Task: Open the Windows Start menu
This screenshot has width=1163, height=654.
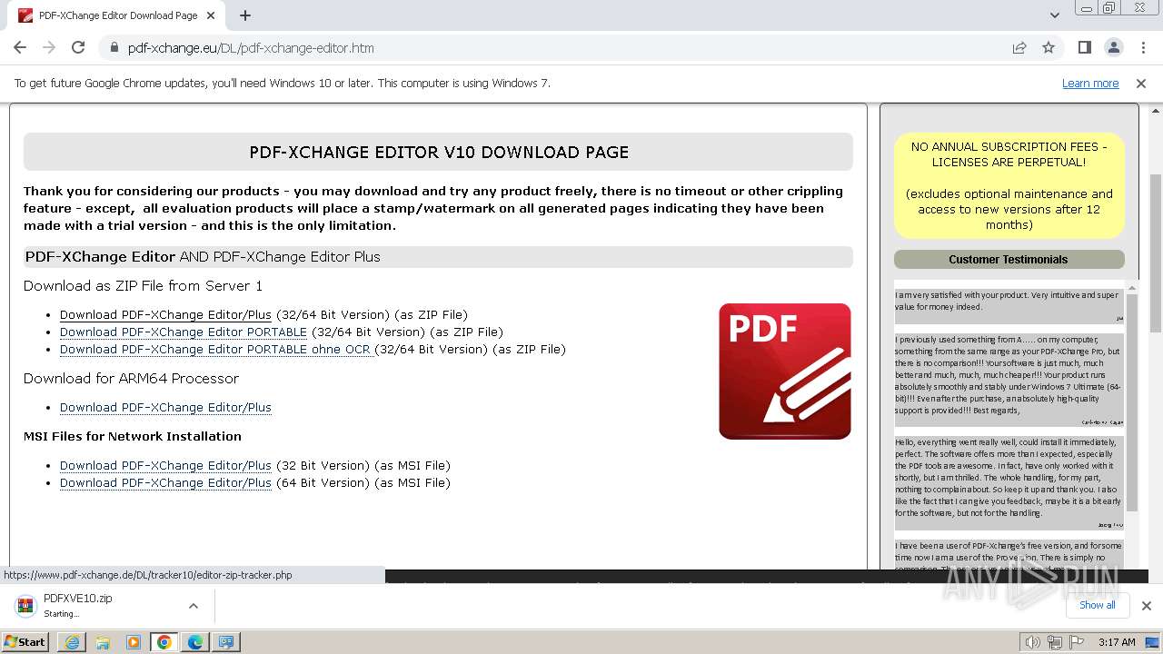Action: (x=25, y=641)
